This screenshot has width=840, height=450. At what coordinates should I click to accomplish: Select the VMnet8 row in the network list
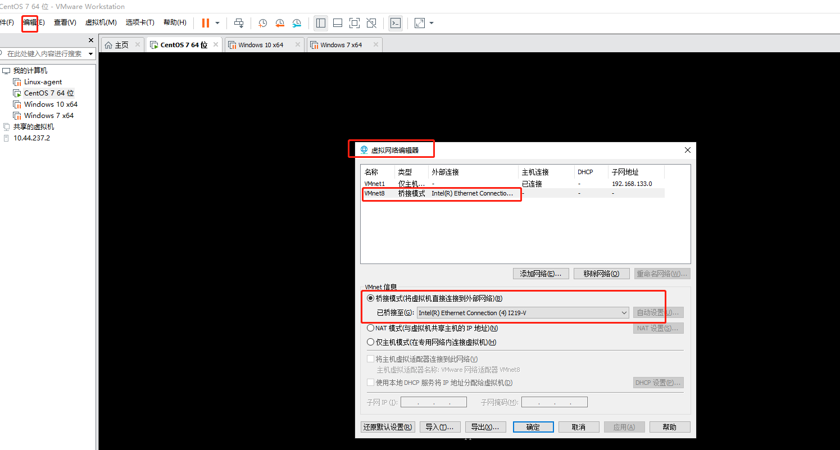514,193
